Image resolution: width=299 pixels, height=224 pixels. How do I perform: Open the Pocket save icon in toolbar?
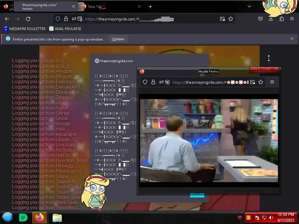260,19
